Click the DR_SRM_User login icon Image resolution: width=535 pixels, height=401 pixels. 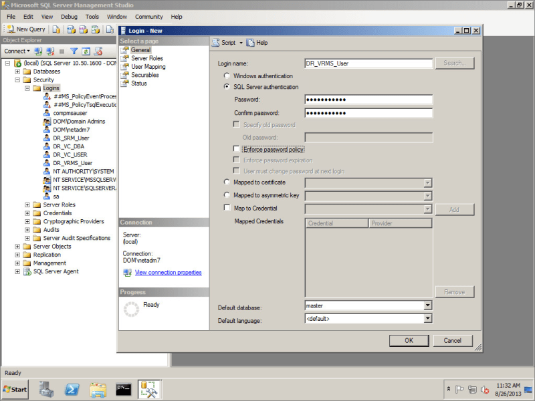tap(47, 138)
